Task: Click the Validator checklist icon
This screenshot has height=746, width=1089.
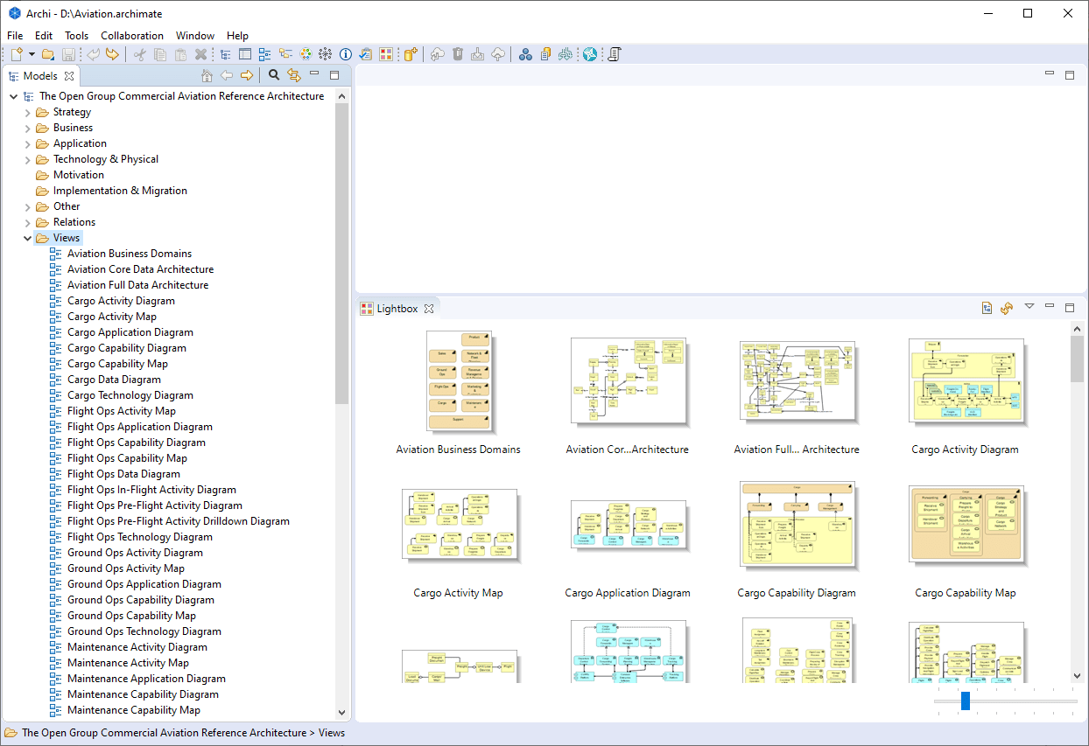Action: [x=366, y=54]
